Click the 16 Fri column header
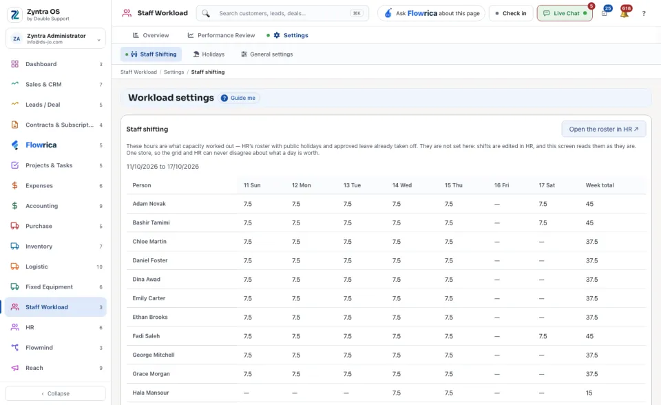661x405 pixels. [501, 185]
